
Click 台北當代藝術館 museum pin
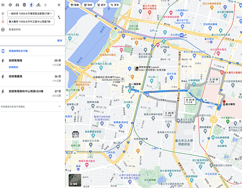pos(225,16)
